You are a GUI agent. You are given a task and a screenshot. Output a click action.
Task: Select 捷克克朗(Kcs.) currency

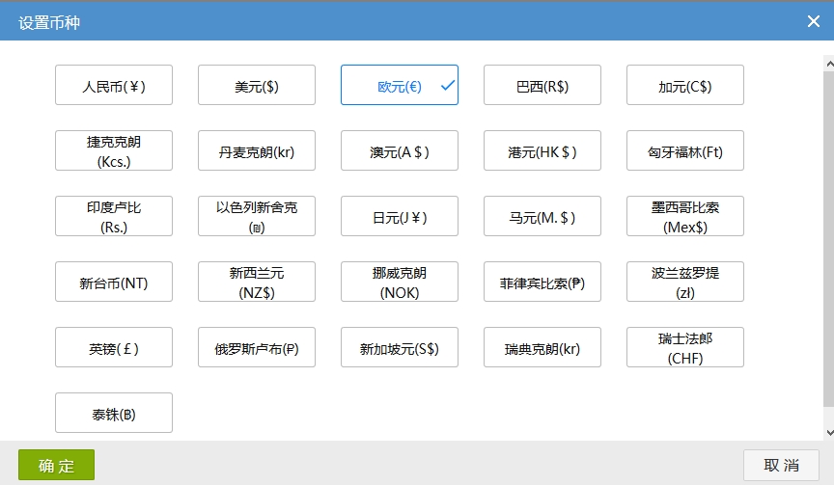click(x=114, y=150)
